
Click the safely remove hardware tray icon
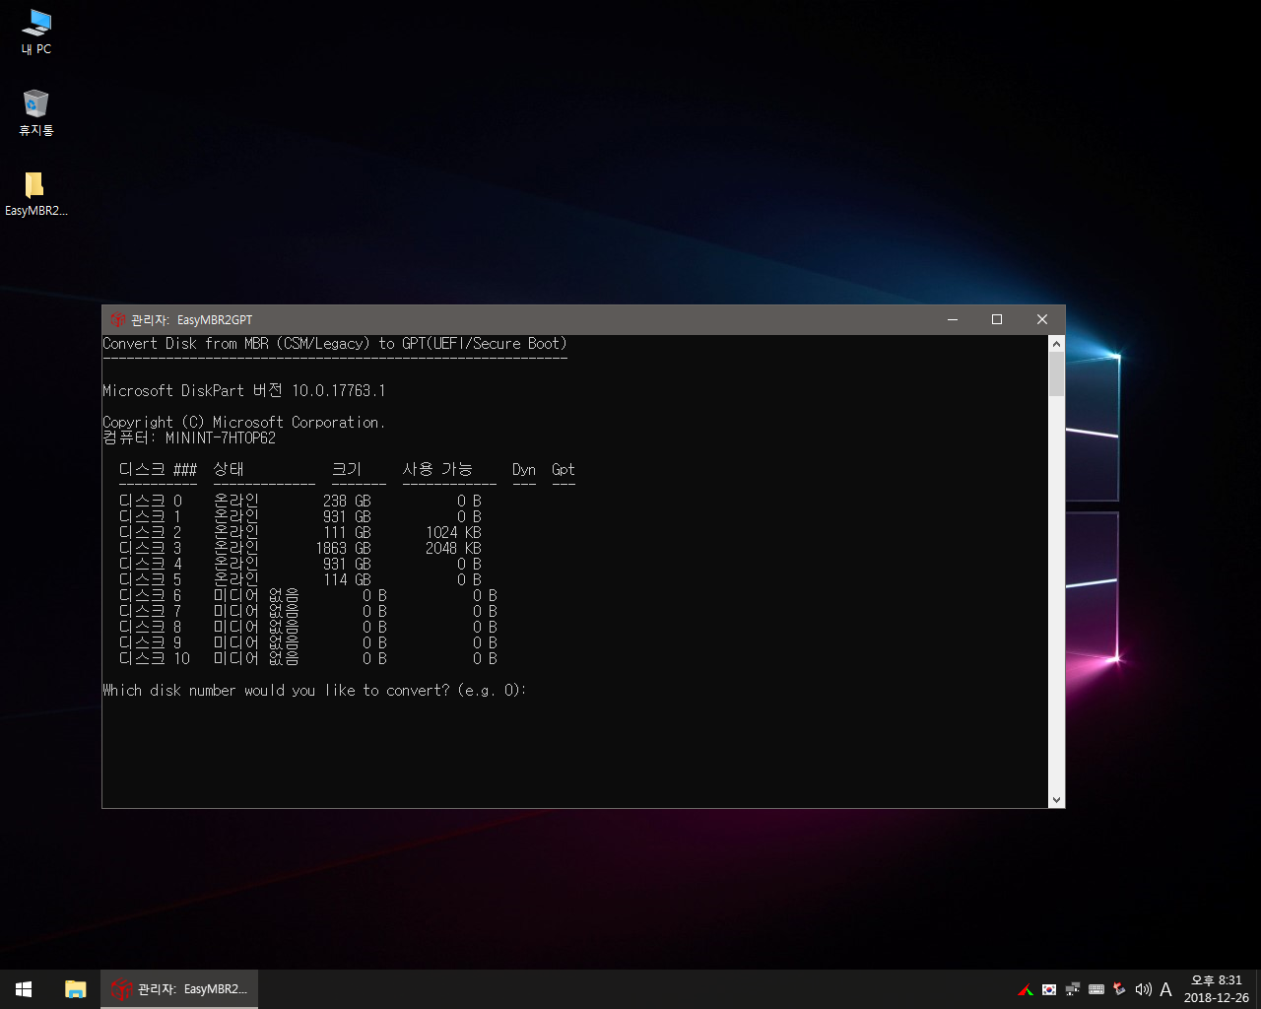click(x=1119, y=989)
